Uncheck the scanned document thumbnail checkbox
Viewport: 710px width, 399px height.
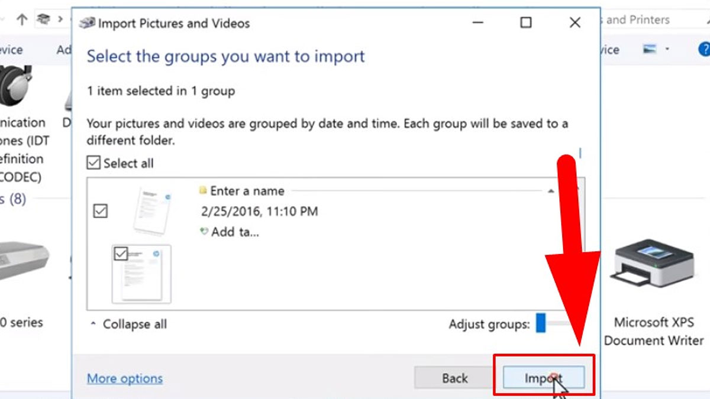[121, 254]
